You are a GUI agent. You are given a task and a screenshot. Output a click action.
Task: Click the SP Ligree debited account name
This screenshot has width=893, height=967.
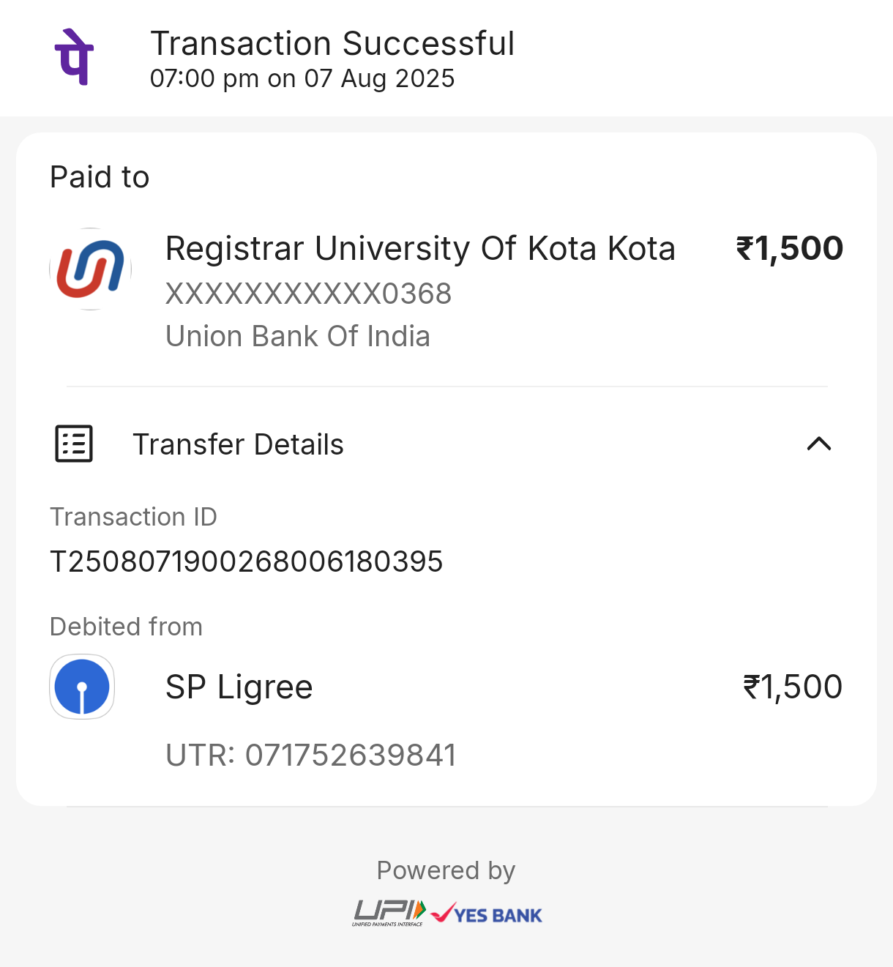tap(239, 687)
